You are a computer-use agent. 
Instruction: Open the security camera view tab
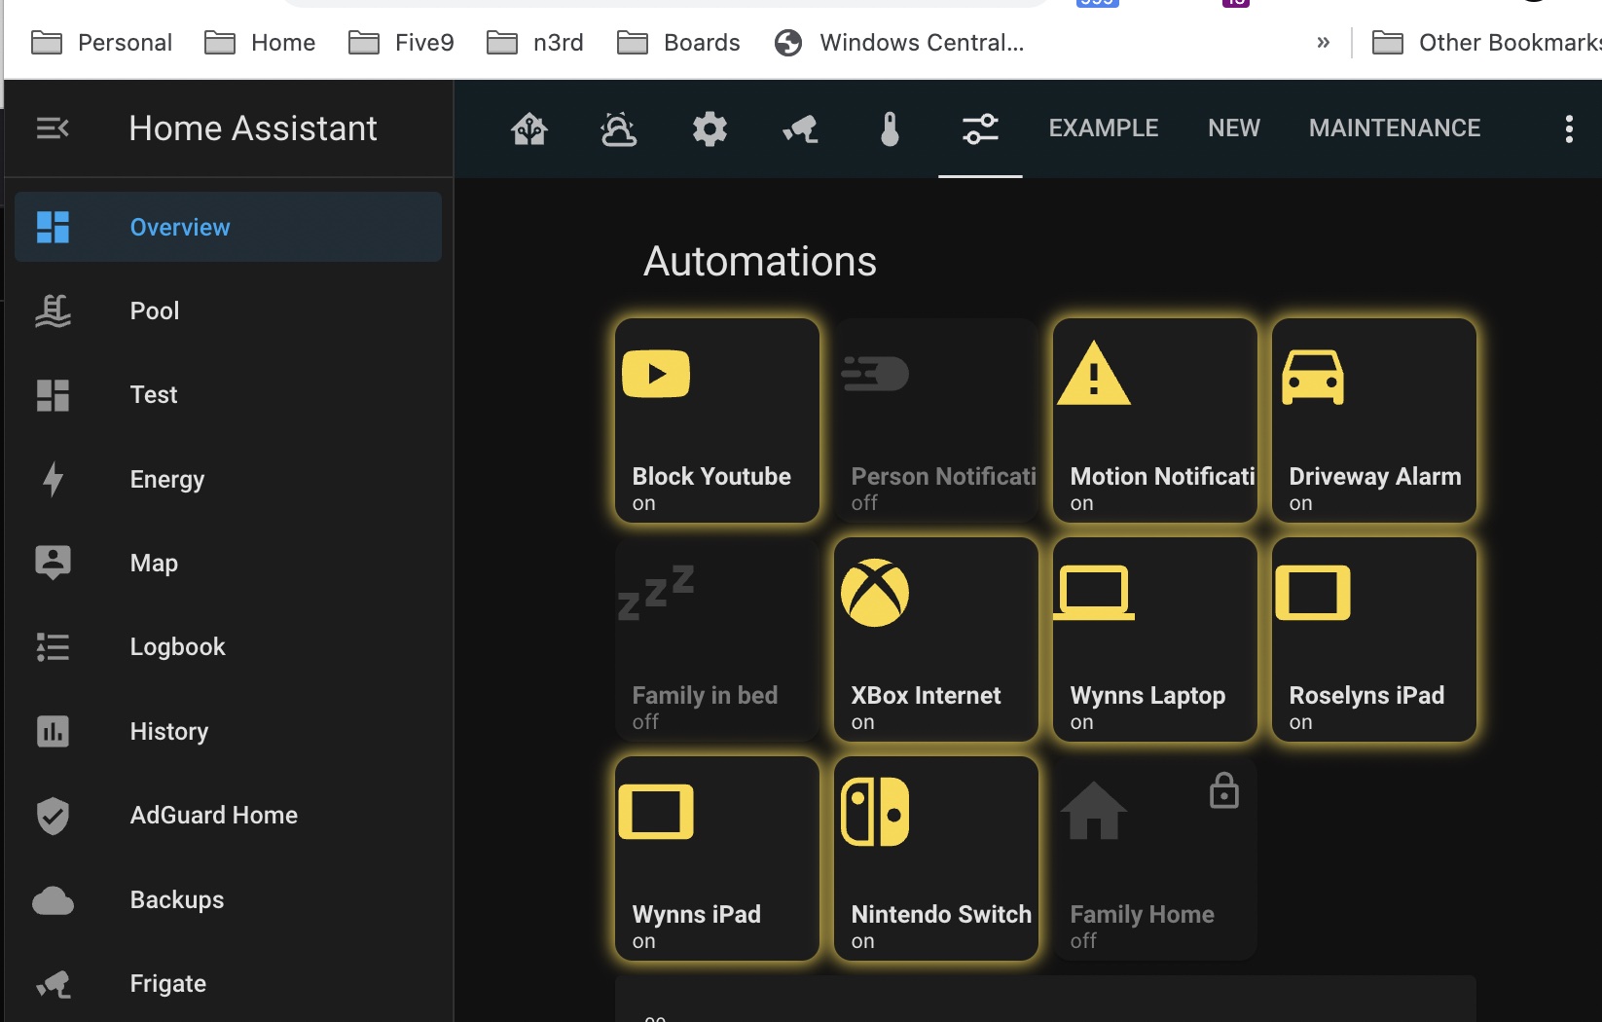[x=800, y=128]
